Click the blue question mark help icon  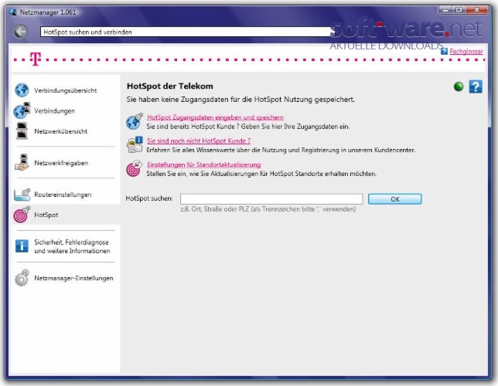click(476, 86)
